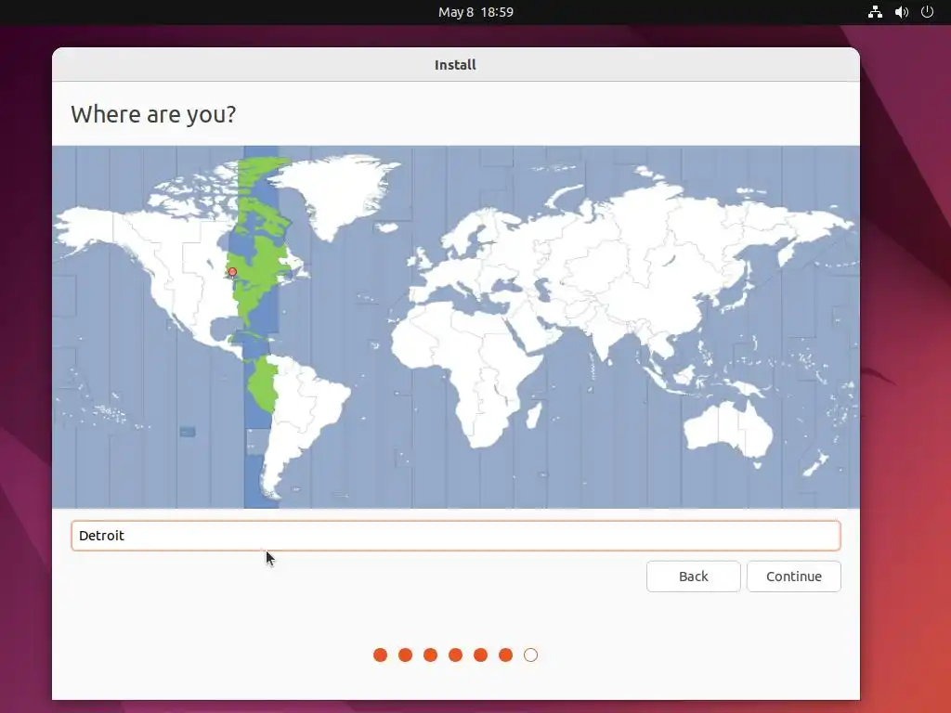Select the red location pin on the map
951x713 pixels.
tap(232, 272)
